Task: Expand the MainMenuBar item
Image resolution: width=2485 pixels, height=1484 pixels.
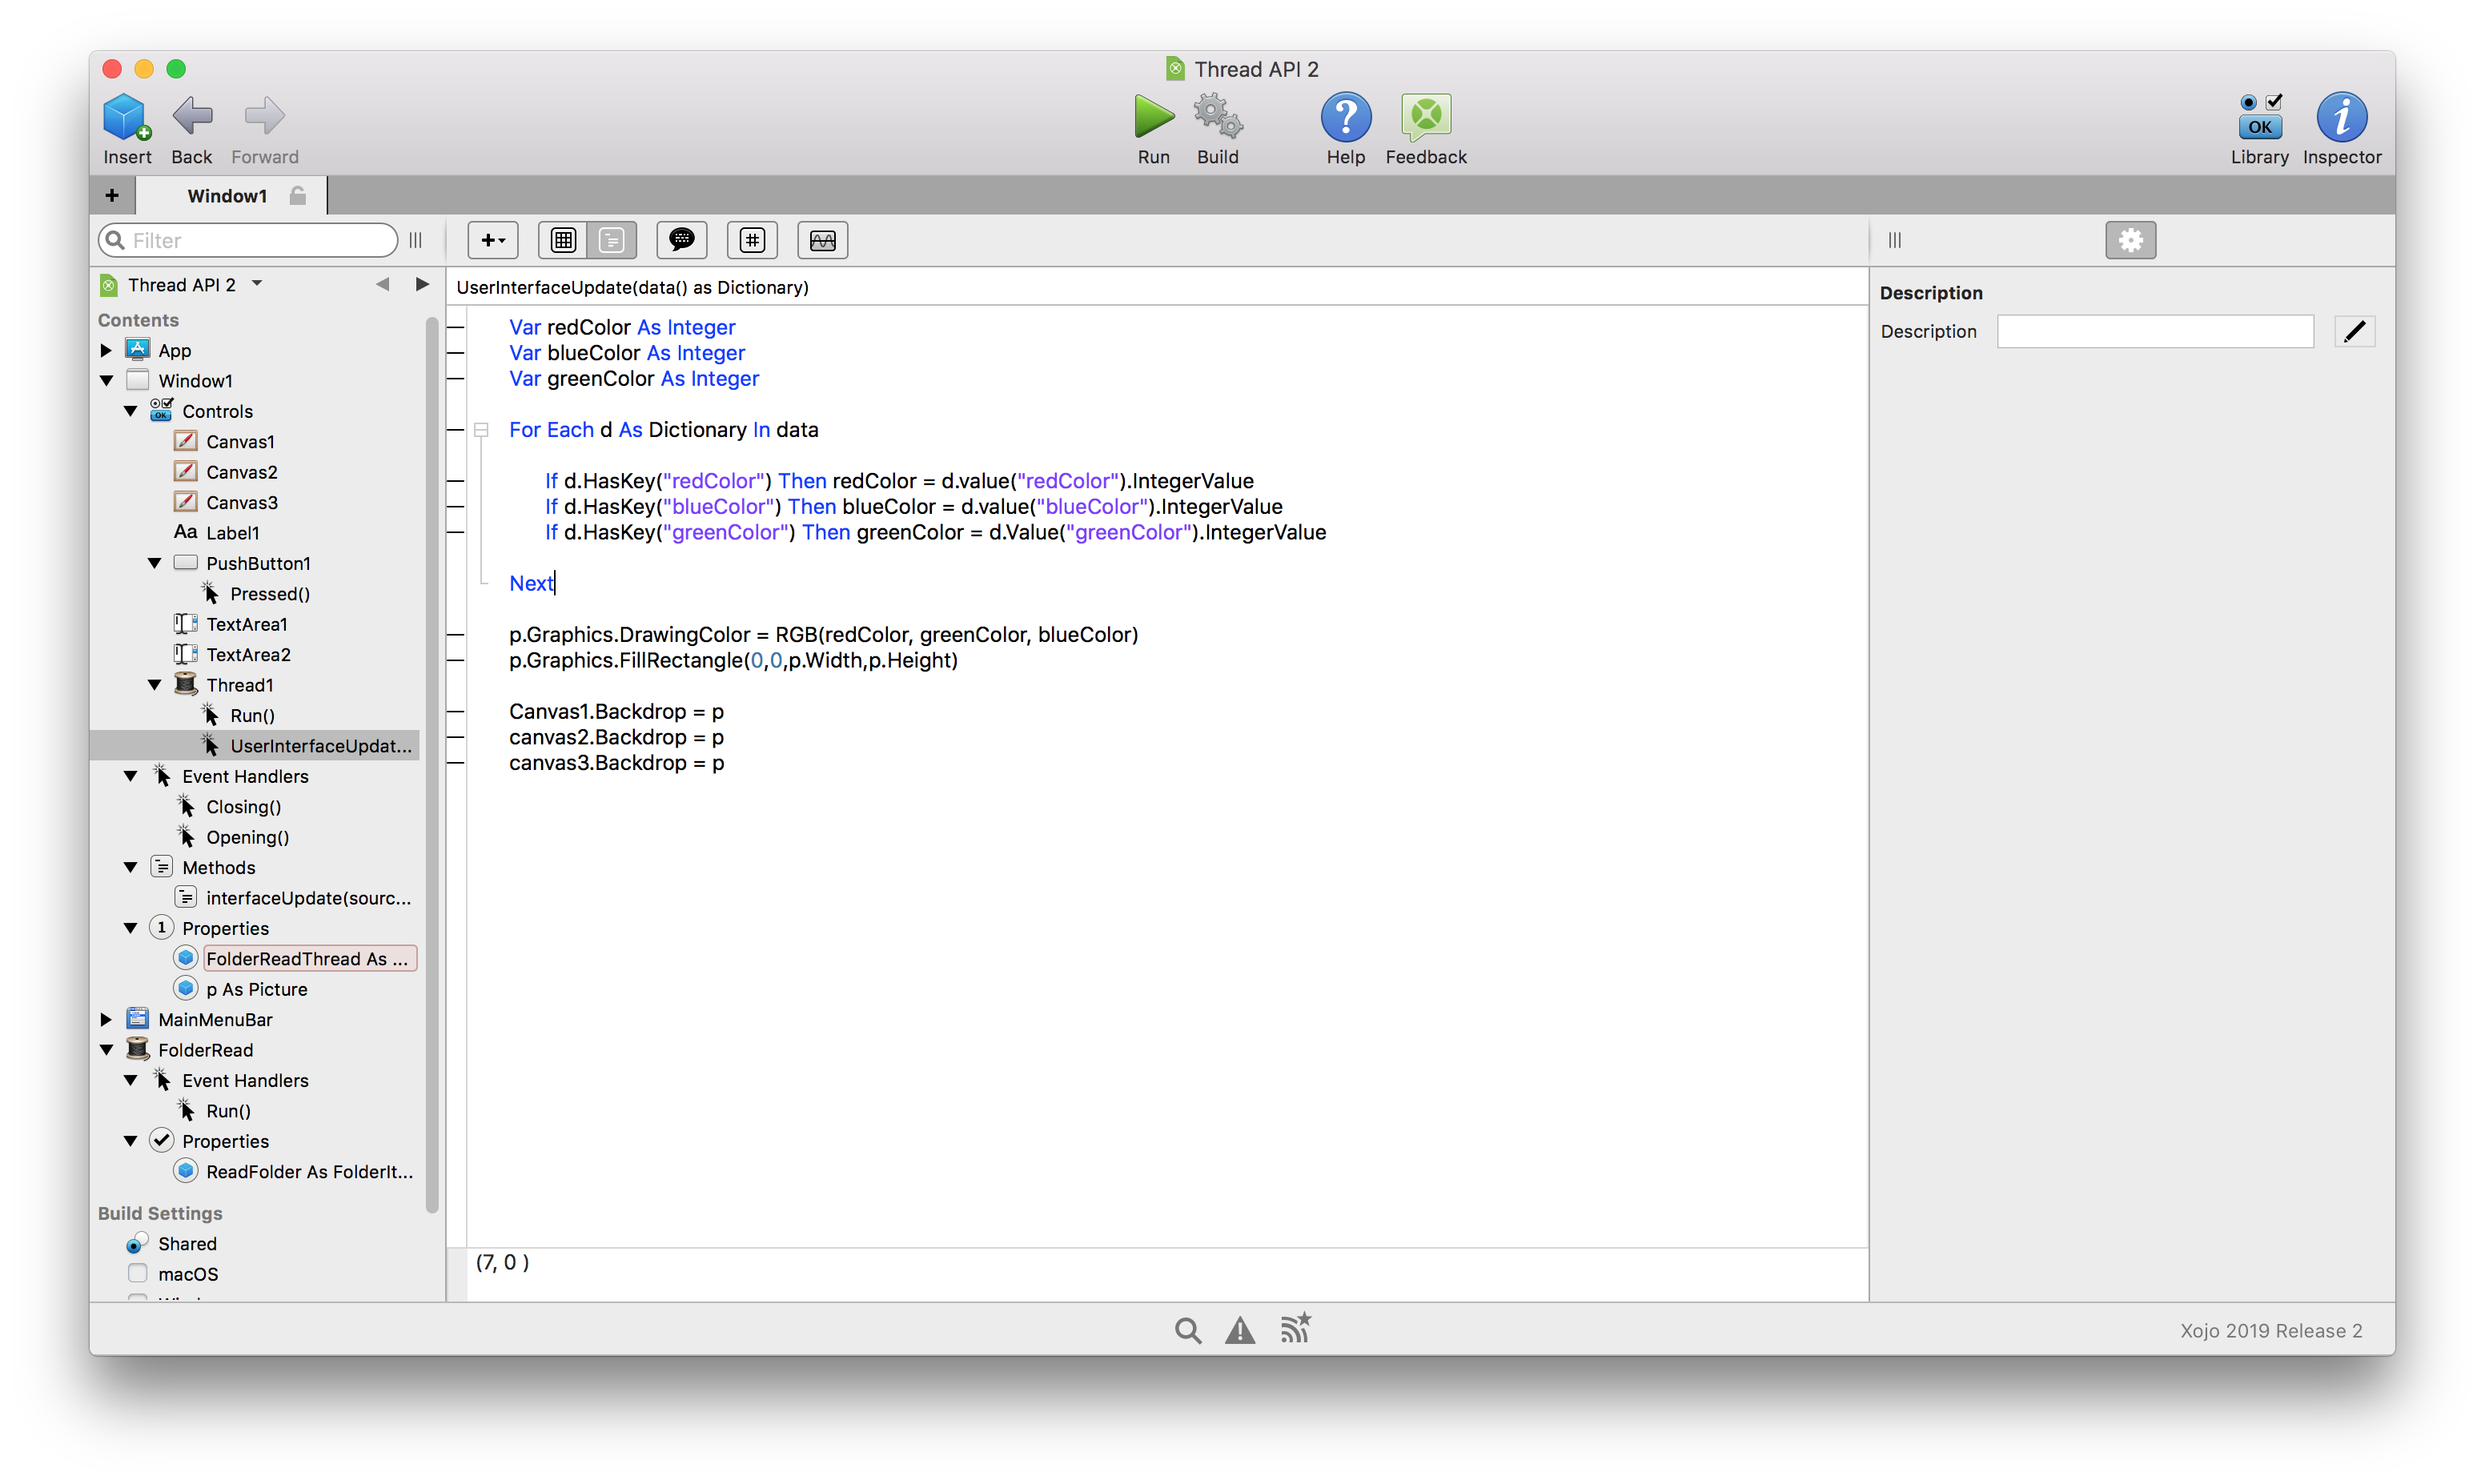Action: tap(106, 1019)
